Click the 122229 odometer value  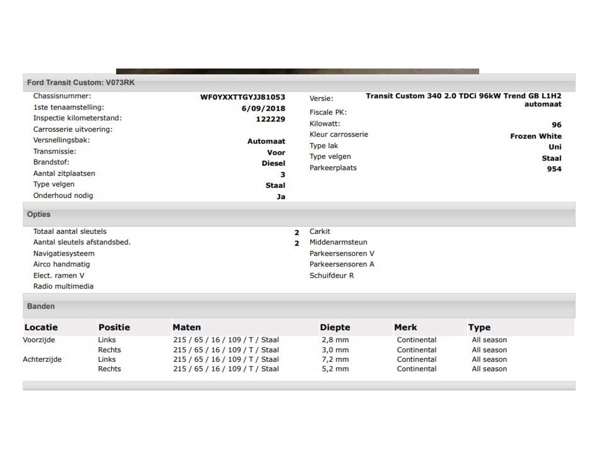(x=270, y=119)
